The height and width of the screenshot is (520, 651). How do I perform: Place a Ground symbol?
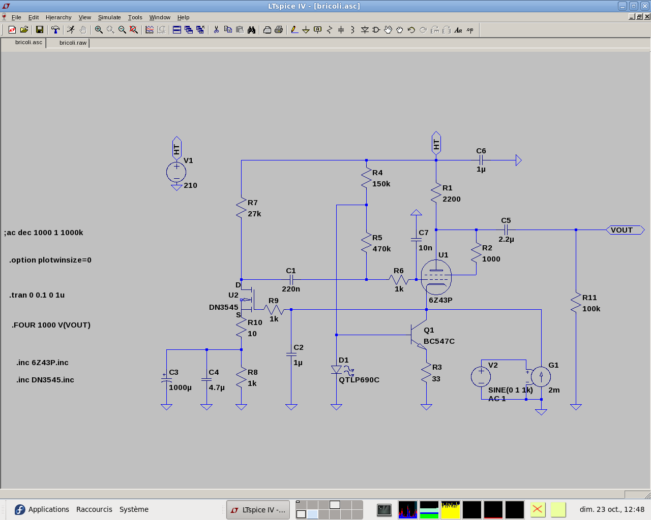tap(306, 30)
